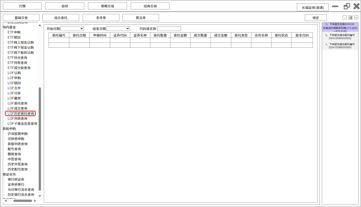361x207 pixels.
Task: Click the order failure ERROR notification
Action: coord(340,27)
